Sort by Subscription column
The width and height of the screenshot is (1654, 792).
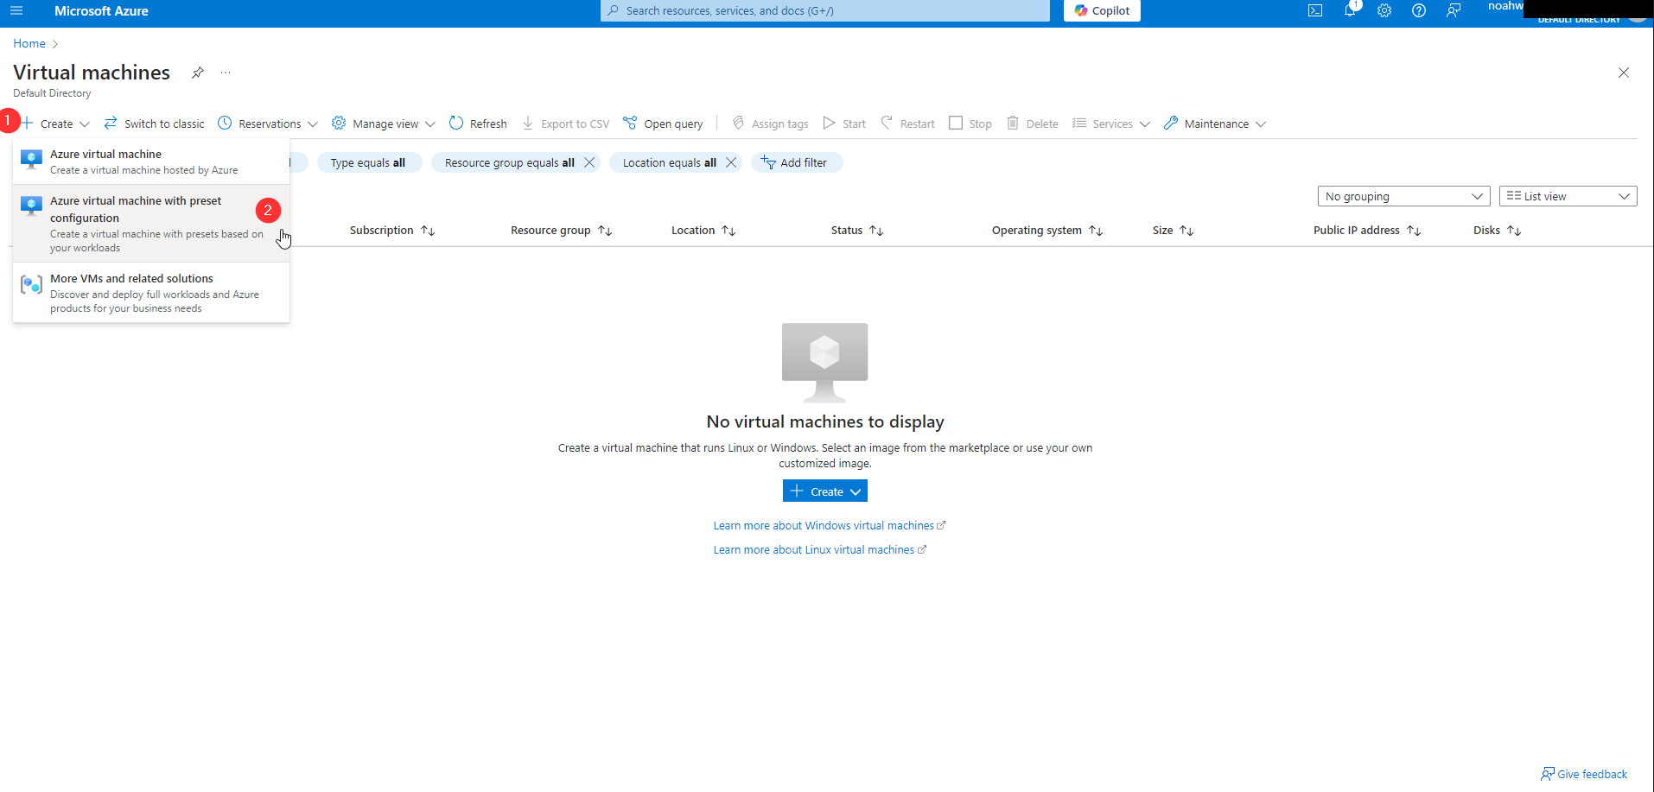(392, 231)
